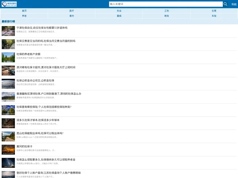Focus the 输入关键词 search field
Screen dimensions: 238x178
click(166, 4)
